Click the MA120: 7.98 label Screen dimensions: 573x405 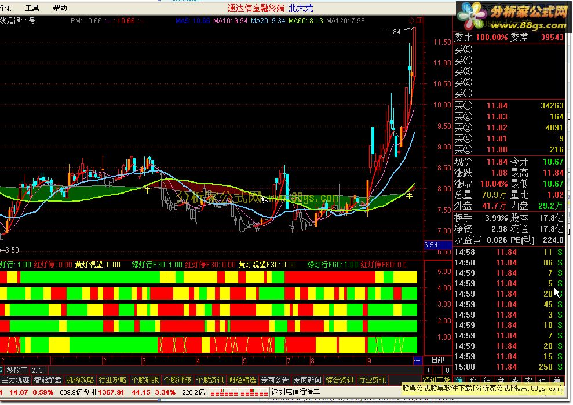pyautogui.click(x=346, y=21)
